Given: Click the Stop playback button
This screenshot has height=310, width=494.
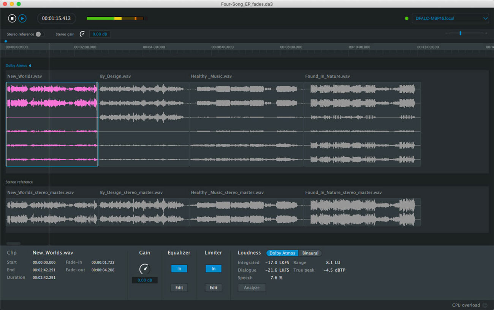Looking at the screenshot, I should tap(12, 18).
